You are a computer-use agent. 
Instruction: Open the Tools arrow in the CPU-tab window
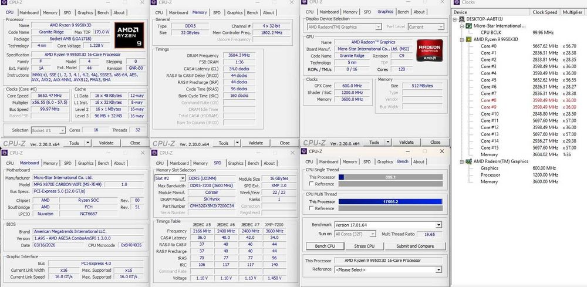point(88,143)
